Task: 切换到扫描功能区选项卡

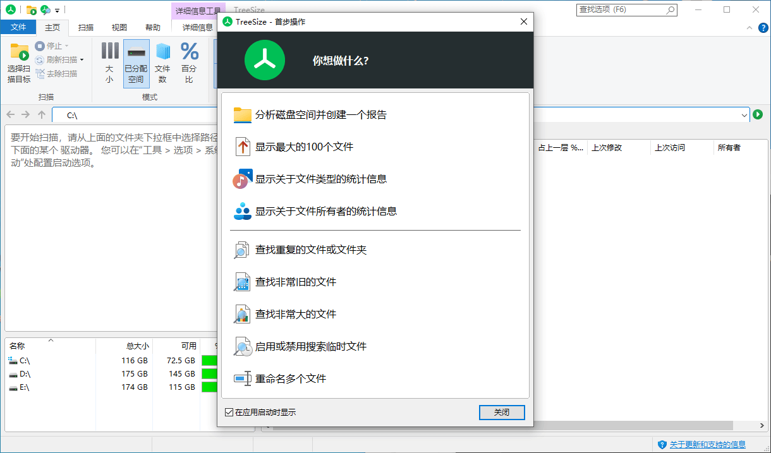Action: point(86,27)
